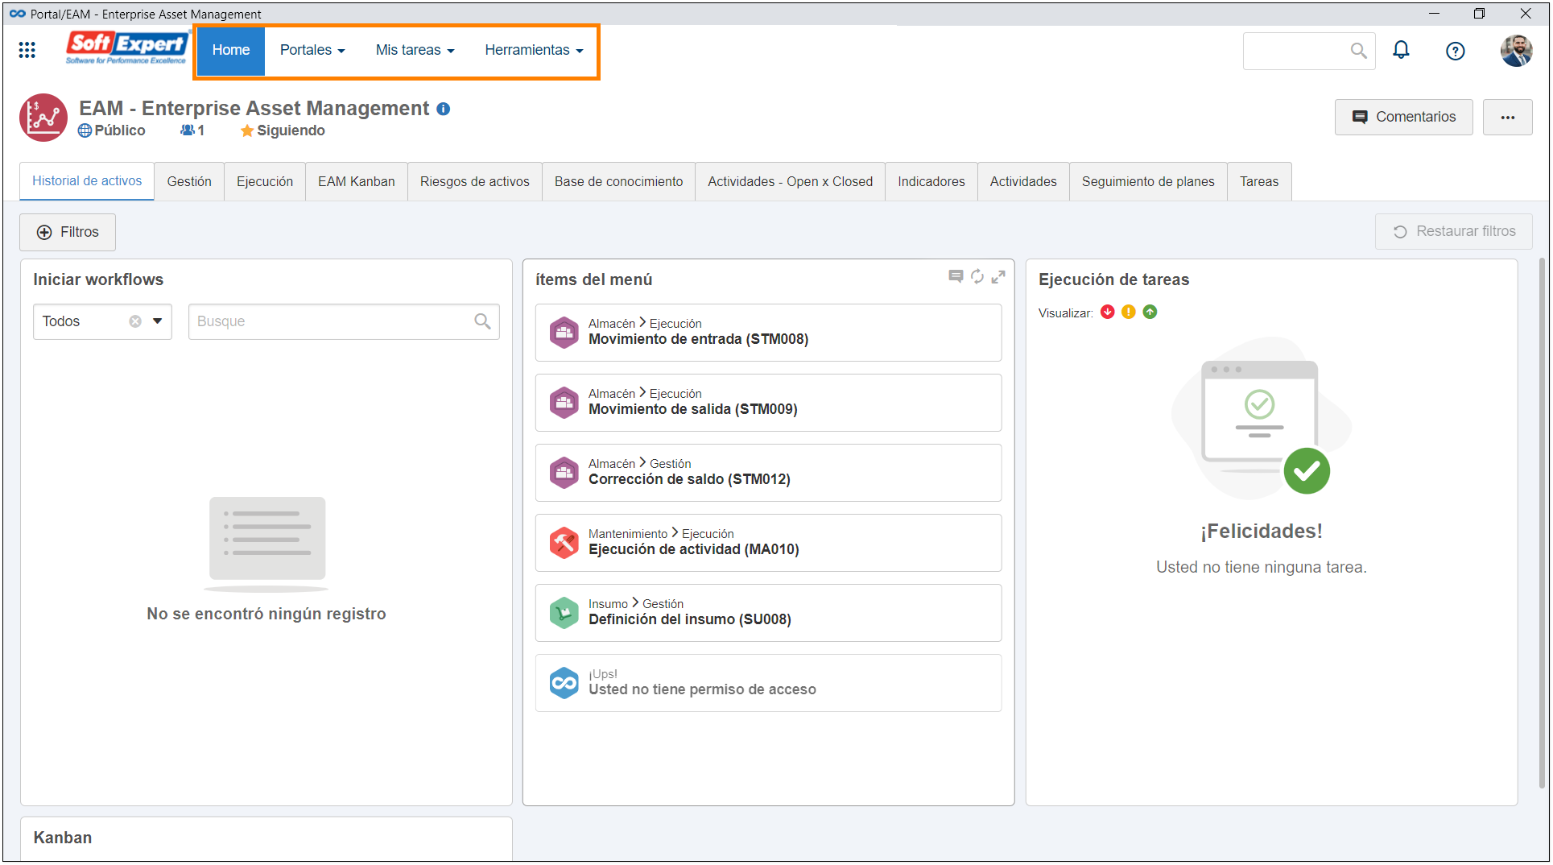
Task: Switch to the Gestión tab
Action: 189,182
